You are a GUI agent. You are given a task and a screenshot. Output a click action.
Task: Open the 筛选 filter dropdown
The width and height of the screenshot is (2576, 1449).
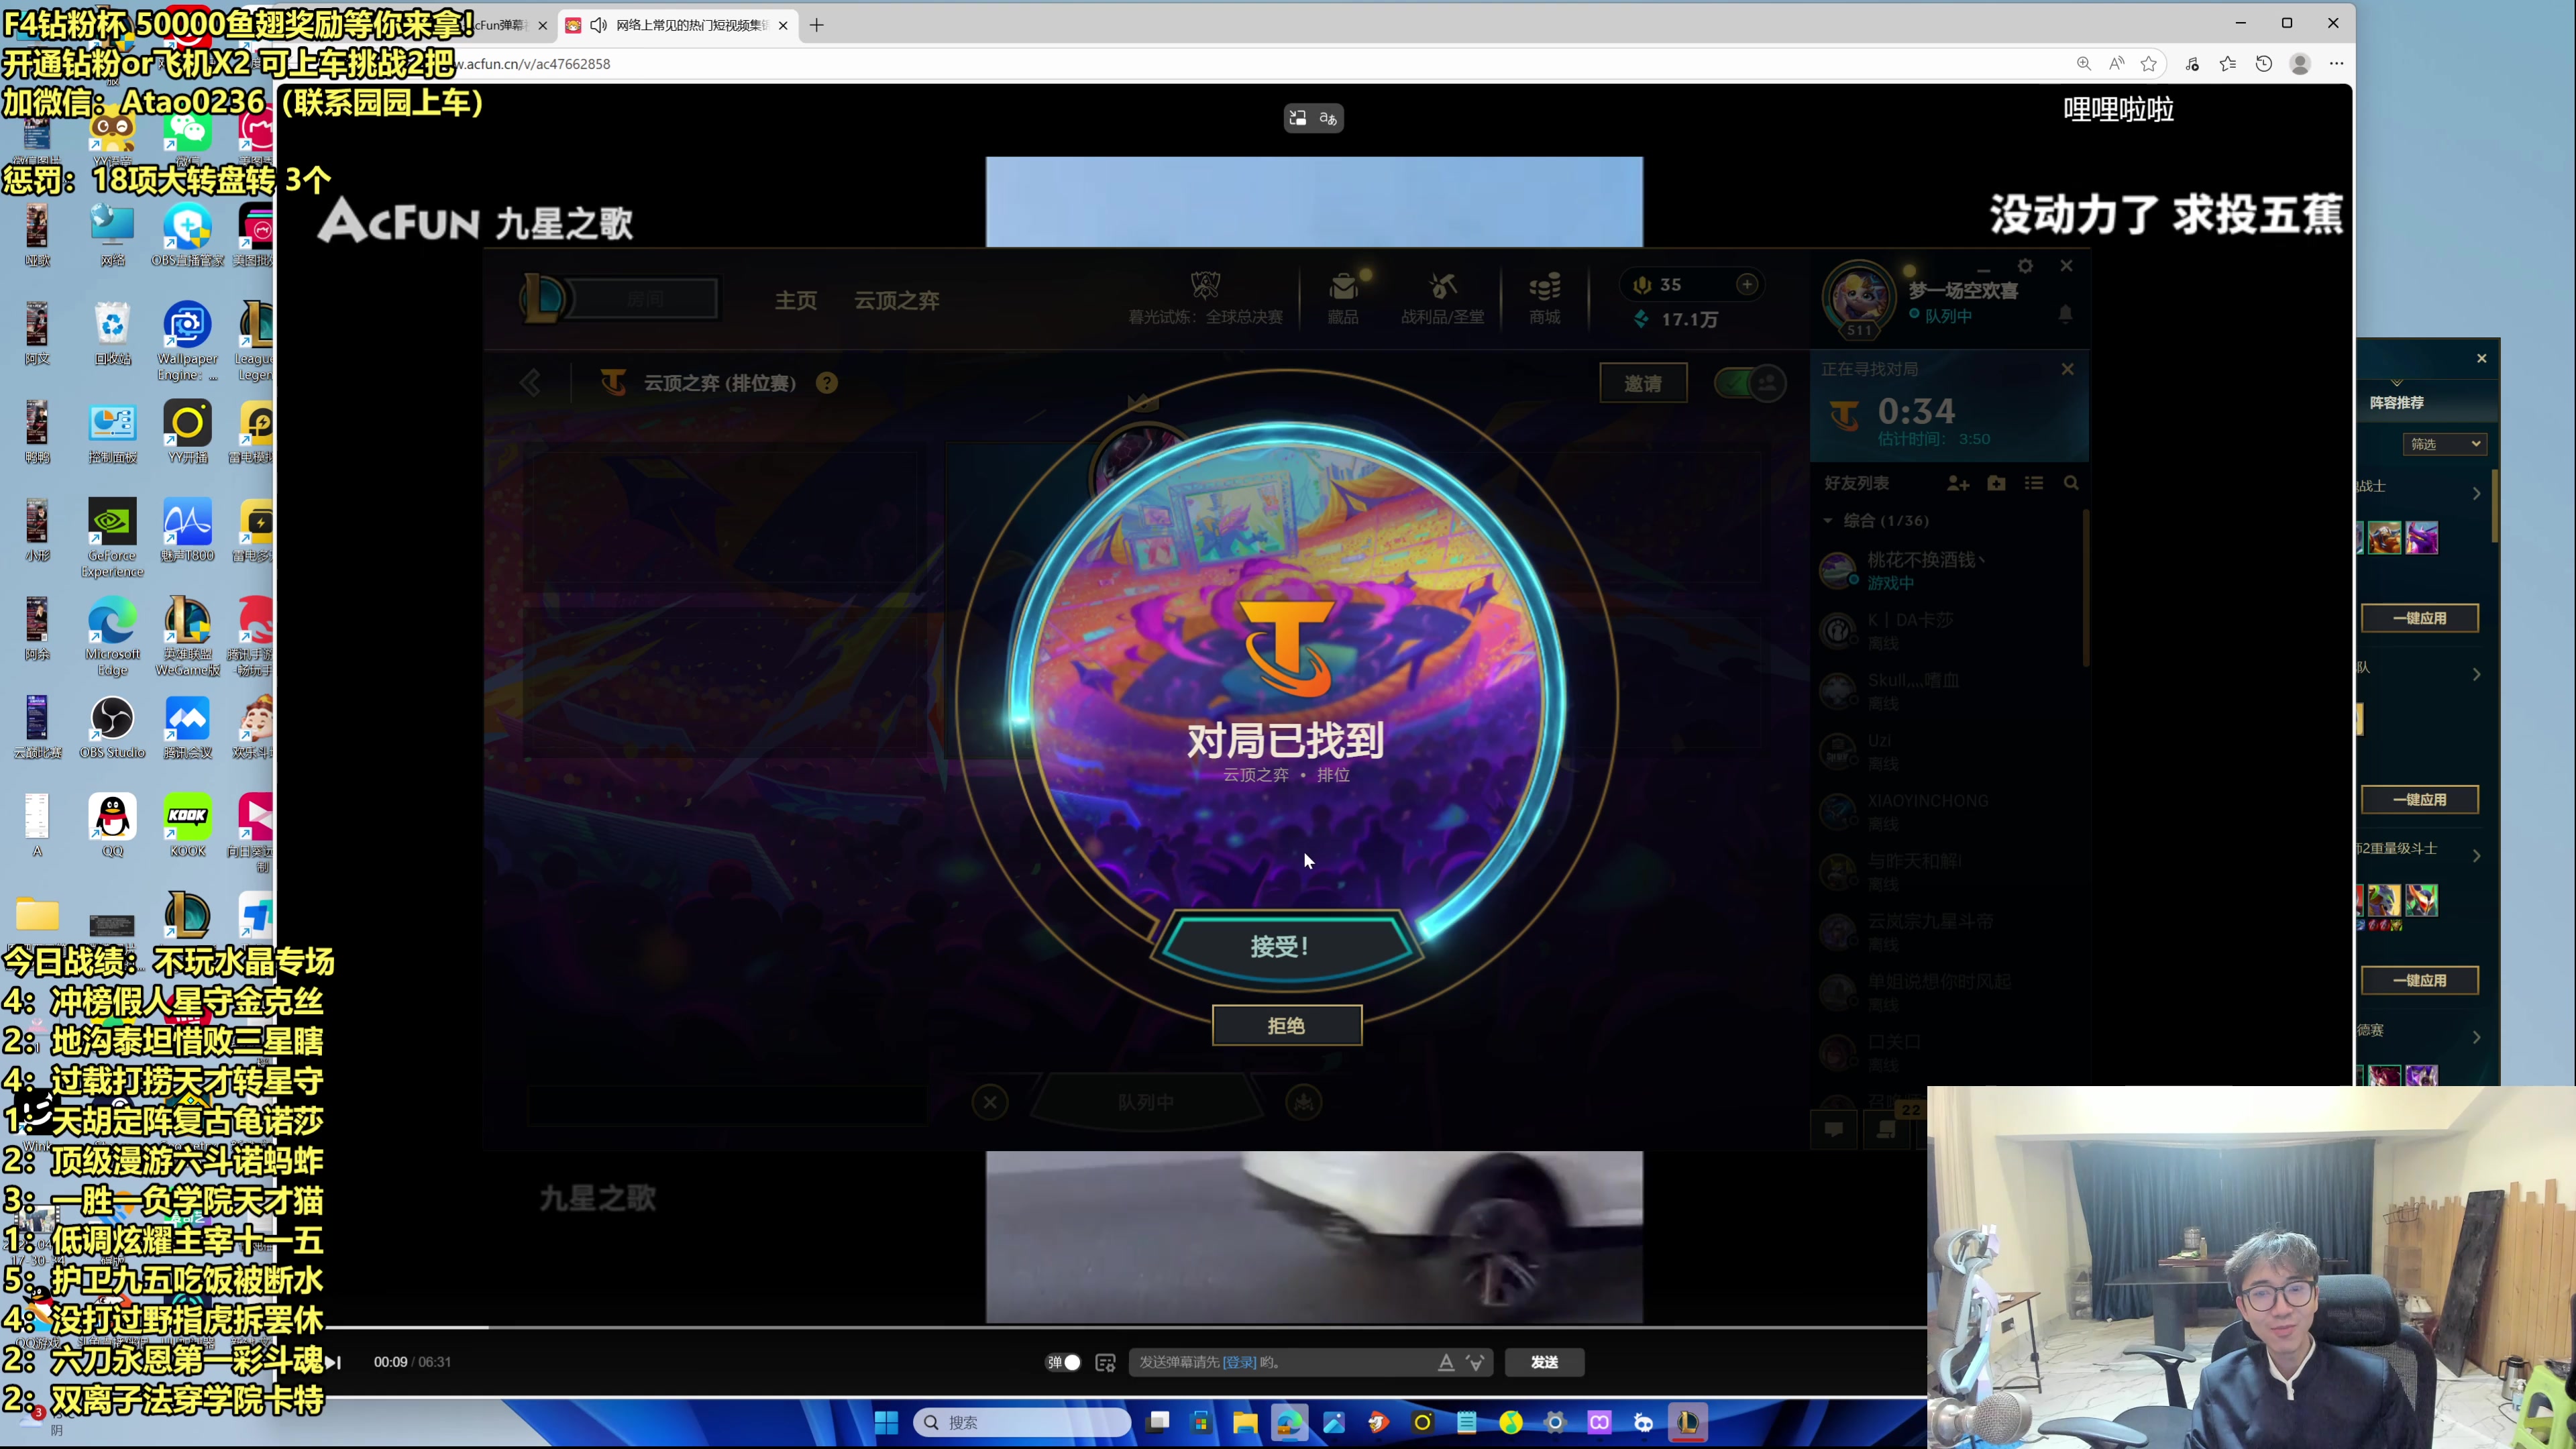click(x=2444, y=444)
